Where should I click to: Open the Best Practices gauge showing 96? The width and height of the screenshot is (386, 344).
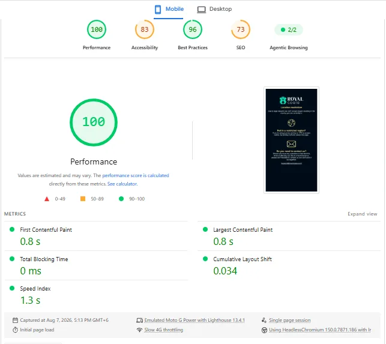click(193, 29)
